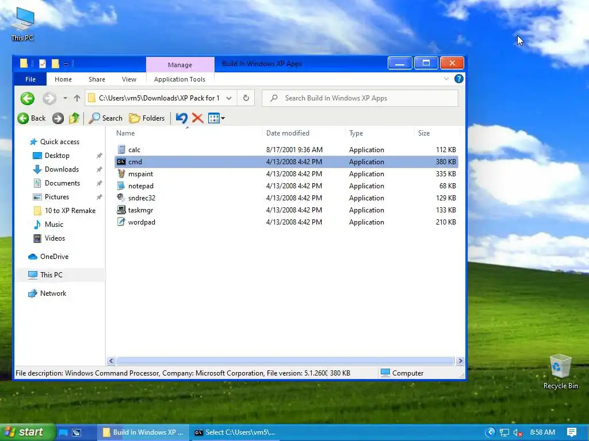
Task: Open the network tray icon
Action: tap(504, 433)
